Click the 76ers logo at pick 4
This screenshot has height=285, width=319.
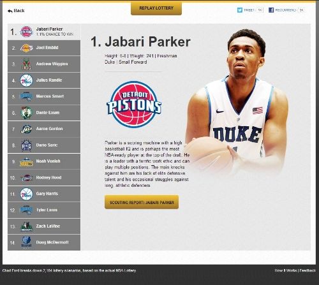coord(26,80)
